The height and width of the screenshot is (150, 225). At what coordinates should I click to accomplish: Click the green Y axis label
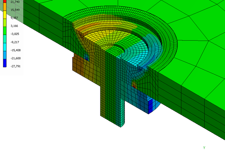[204, 148]
